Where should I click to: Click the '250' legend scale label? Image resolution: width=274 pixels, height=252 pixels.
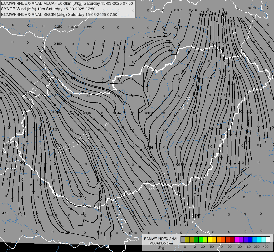(257, 247)
